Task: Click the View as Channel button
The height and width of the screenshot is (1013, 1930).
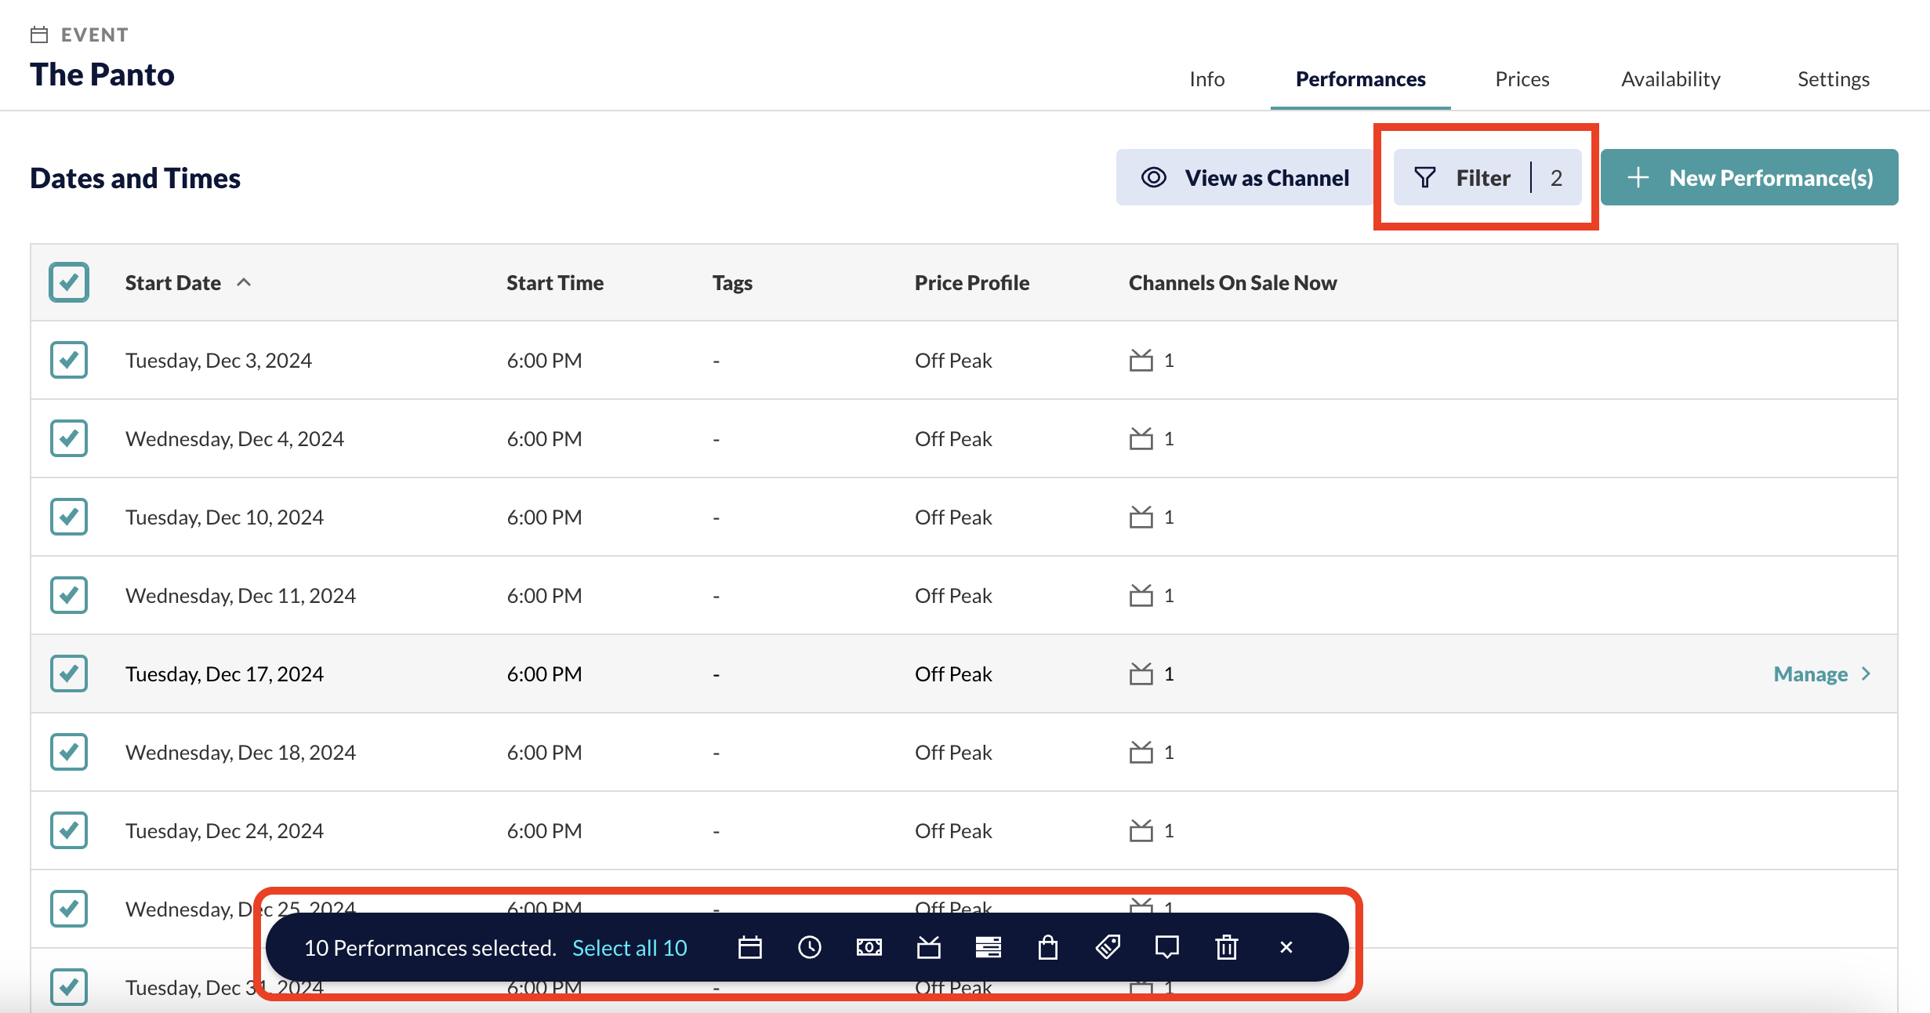Action: (1245, 177)
